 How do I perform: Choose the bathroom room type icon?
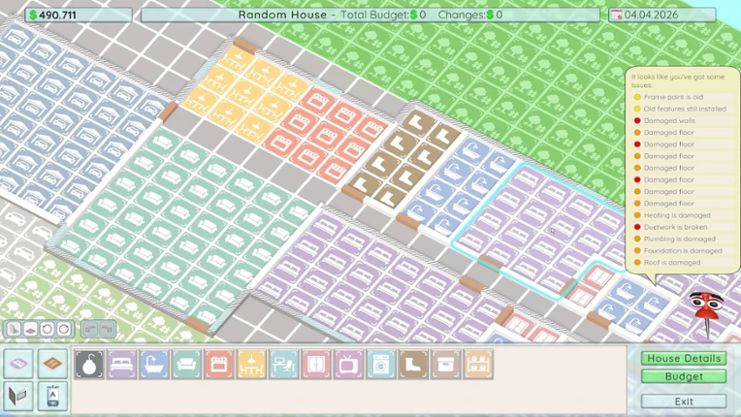[154, 364]
